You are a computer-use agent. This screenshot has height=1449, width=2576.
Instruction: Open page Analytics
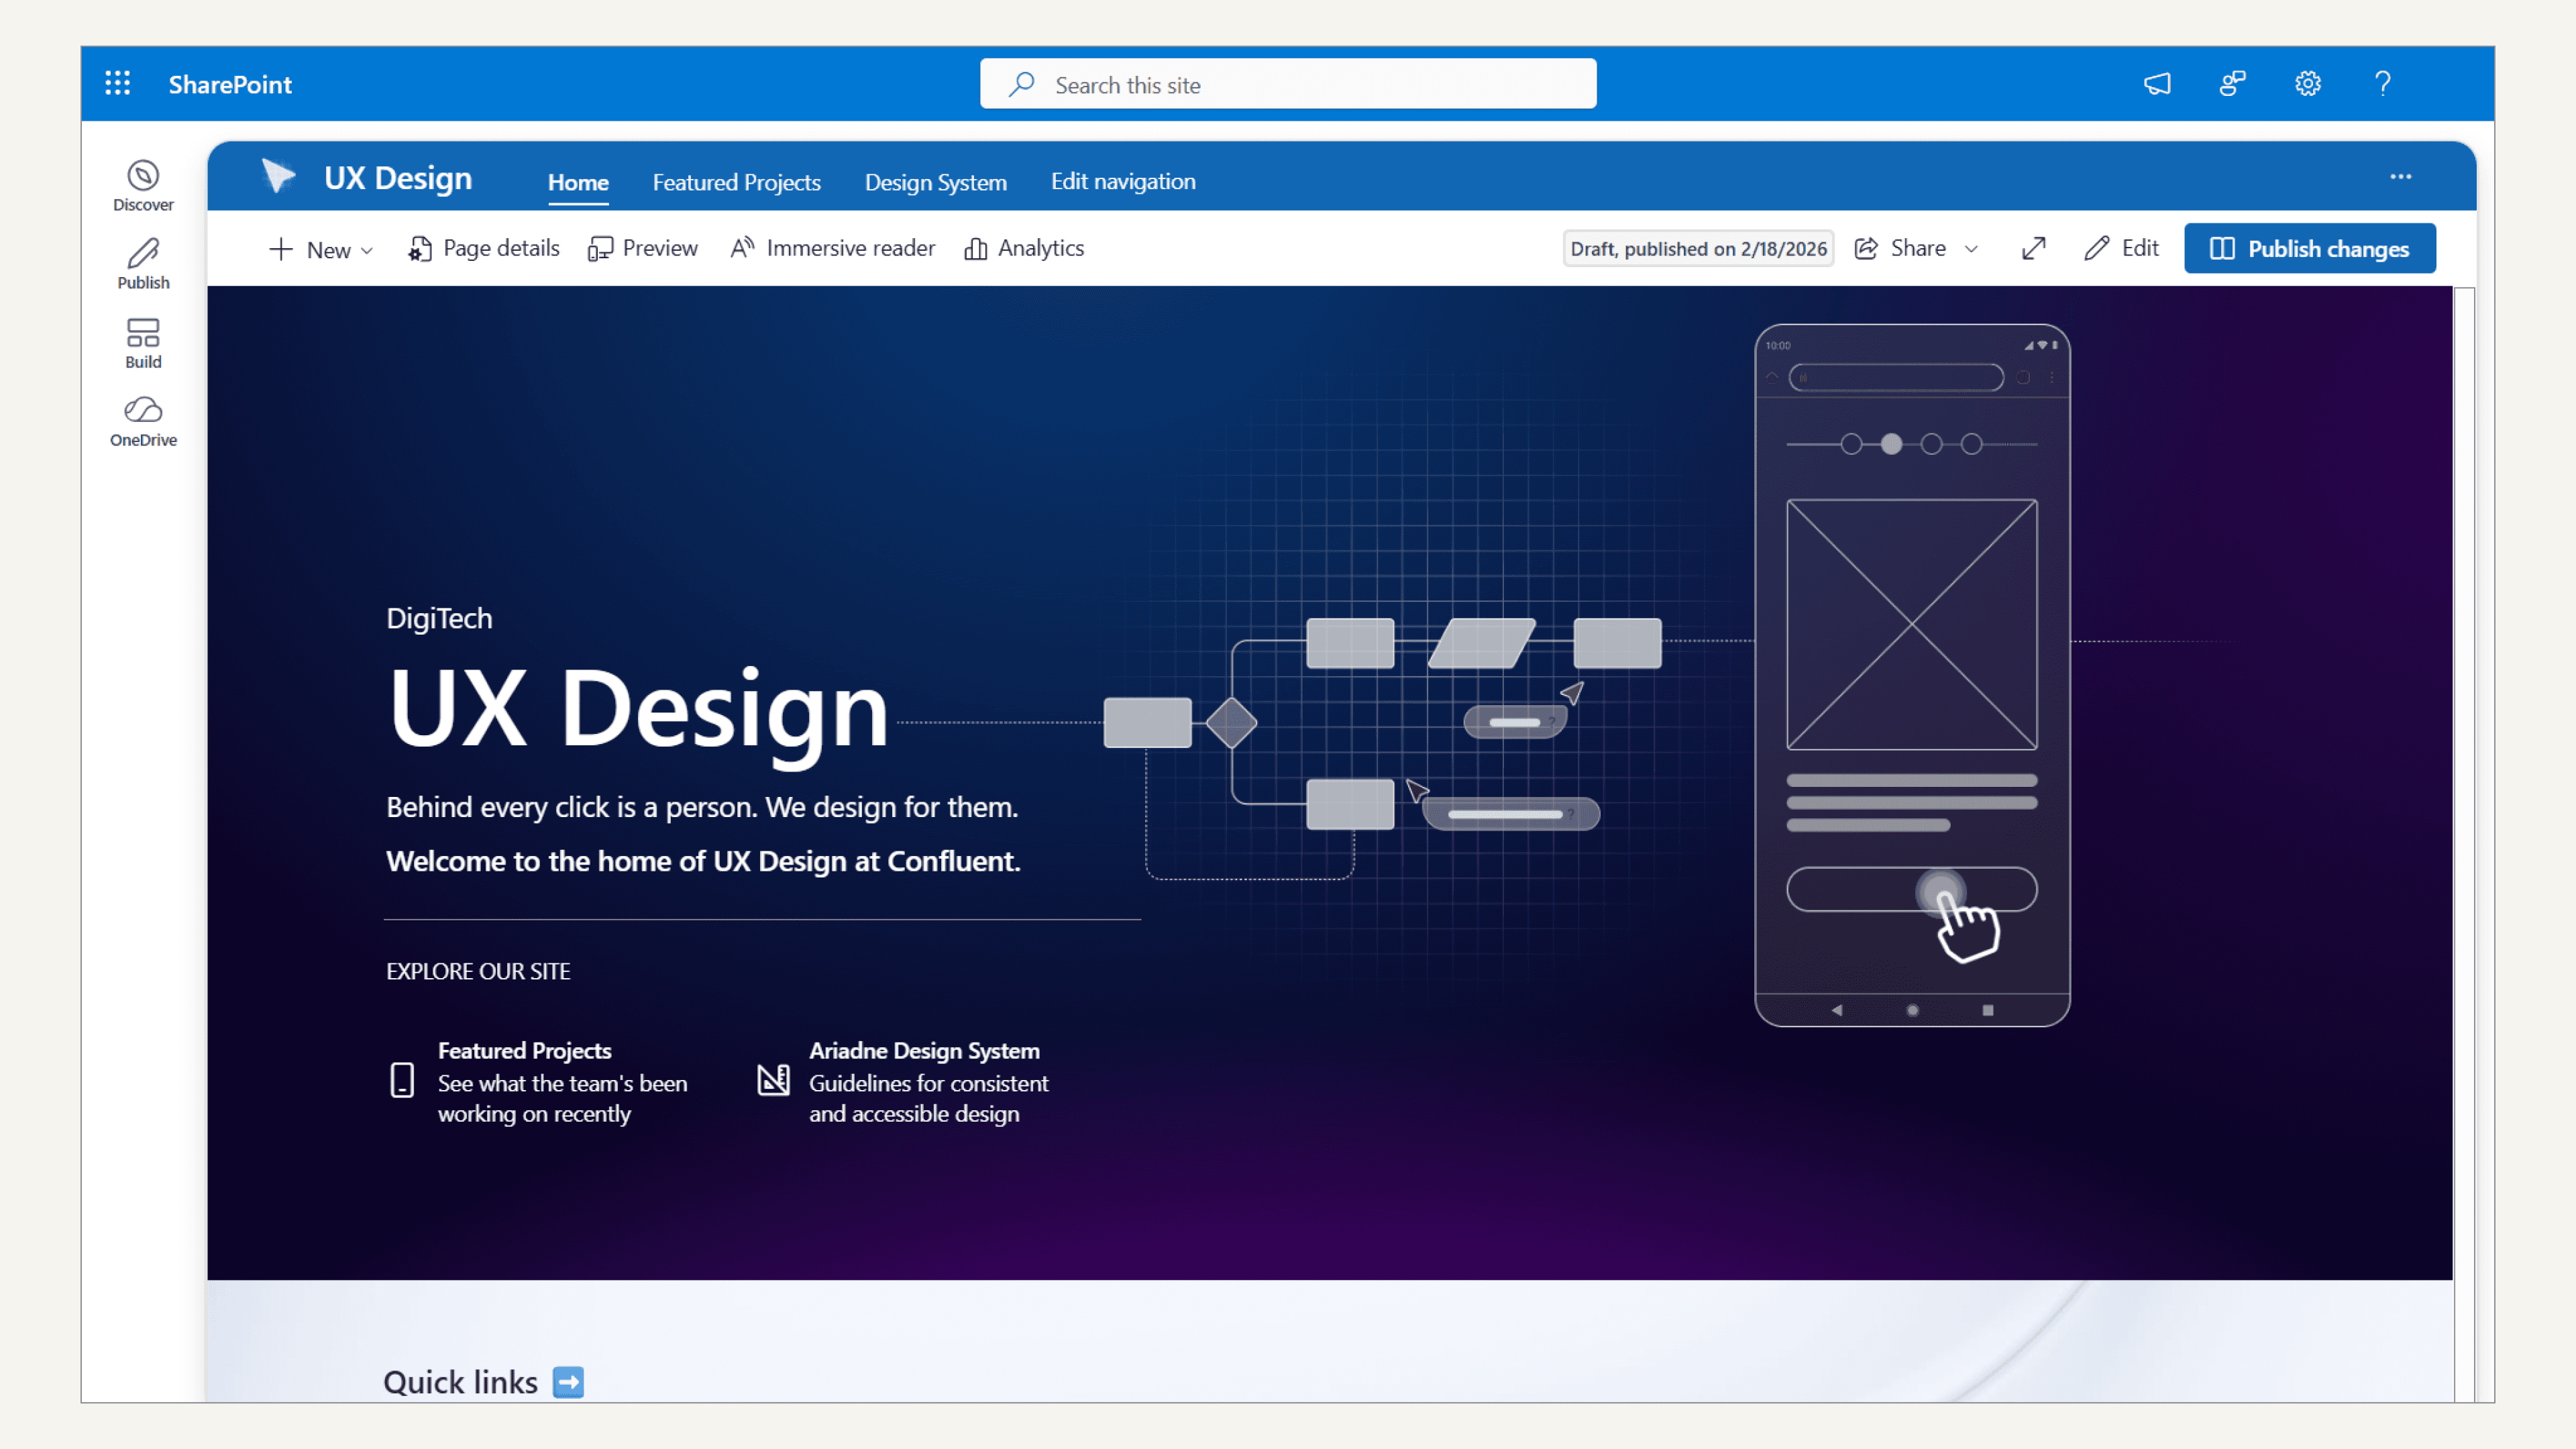coord(1024,248)
